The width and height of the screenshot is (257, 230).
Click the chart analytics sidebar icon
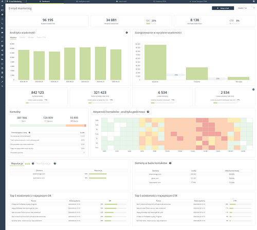[x=2, y=59]
